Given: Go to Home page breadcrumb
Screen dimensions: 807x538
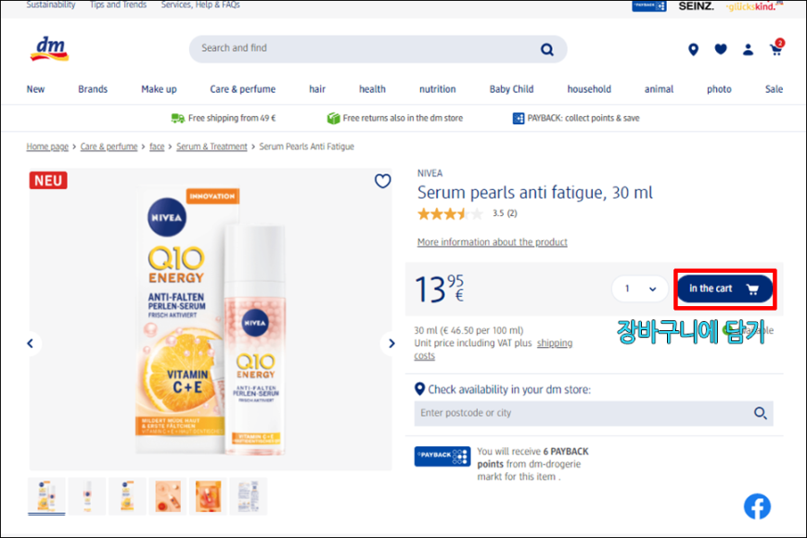Looking at the screenshot, I should (47, 147).
